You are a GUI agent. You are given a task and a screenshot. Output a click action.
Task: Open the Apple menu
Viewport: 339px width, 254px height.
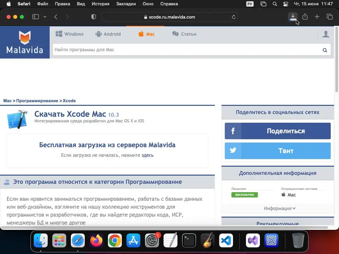click(x=9, y=4)
